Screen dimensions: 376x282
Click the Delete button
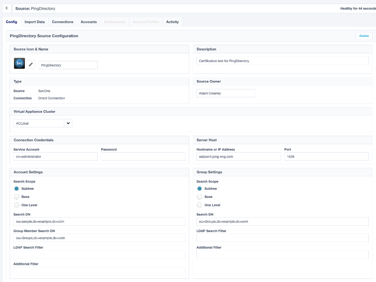tap(364, 36)
